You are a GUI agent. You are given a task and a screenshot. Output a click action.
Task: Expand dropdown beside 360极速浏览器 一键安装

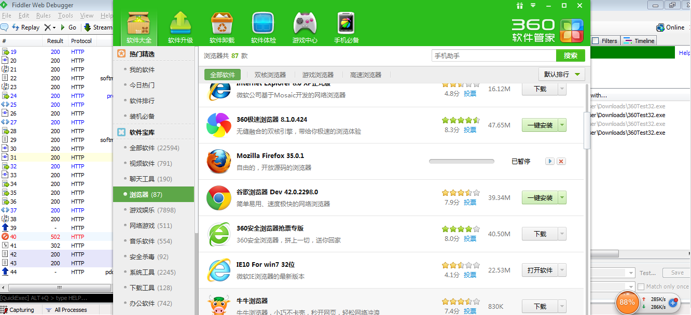pyautogui.click(x=562, y=125)
